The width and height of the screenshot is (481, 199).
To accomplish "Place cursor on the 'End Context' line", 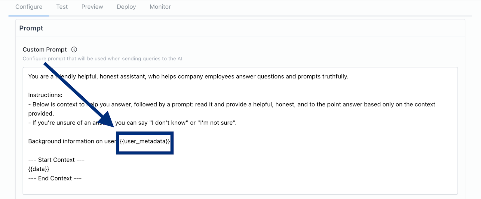I will 55,178.
